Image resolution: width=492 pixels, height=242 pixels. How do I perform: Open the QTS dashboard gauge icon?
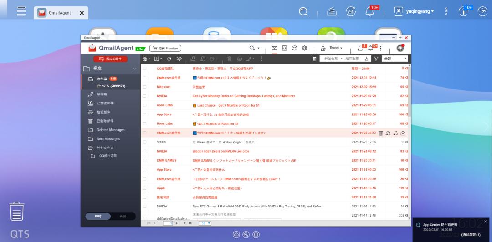click(x=482, y=11)
